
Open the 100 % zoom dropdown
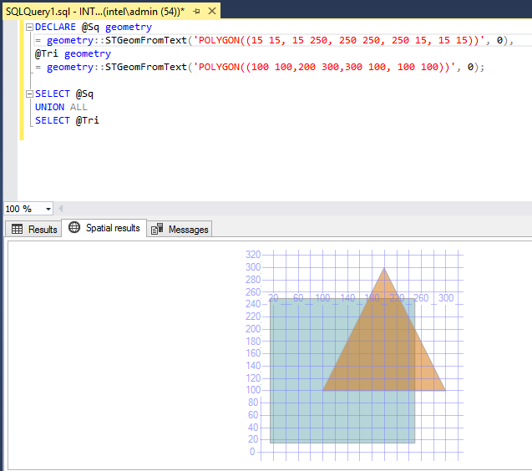(48, 209)
